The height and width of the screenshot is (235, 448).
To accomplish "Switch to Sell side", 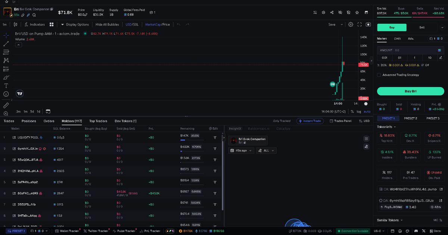I will (422, 27).
